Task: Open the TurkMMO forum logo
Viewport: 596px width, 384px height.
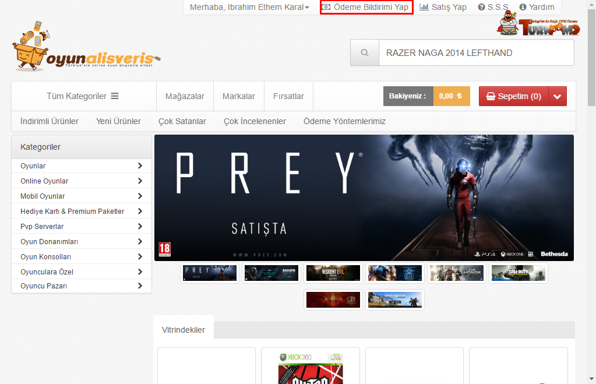Action: [538, 23]
